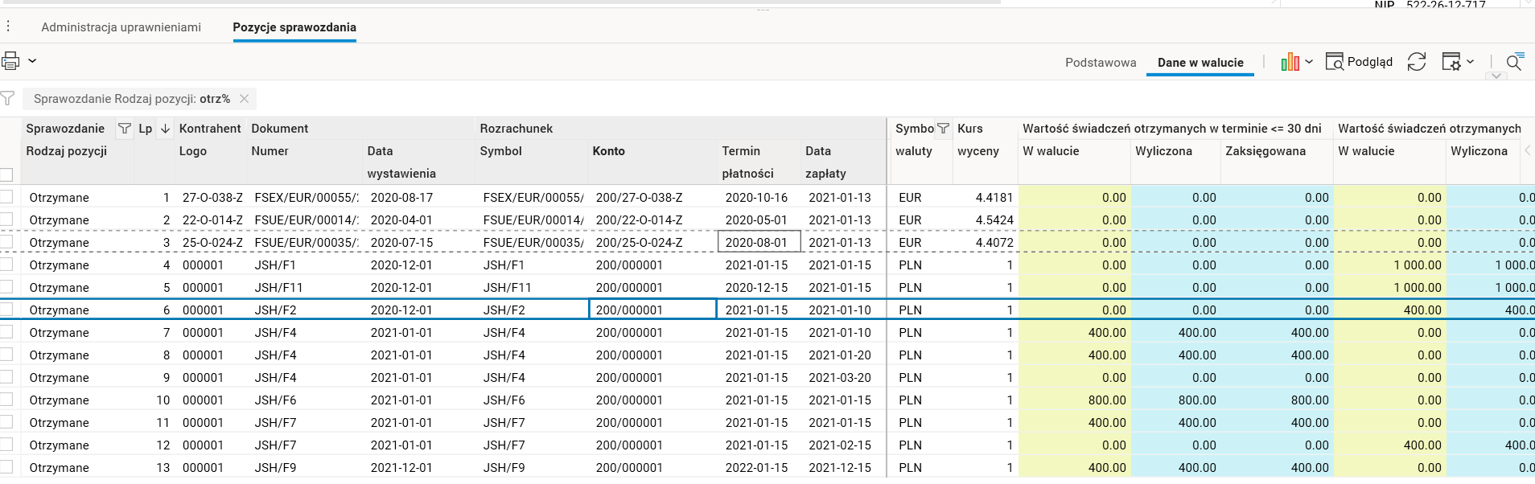The width and height of the screenshot is (1535, 484).
Task: Click the refresh arrows icon
Action: [1416, 62]
